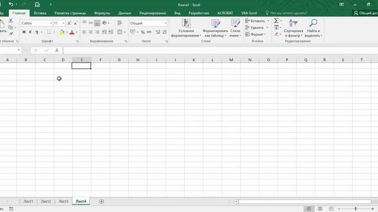Click the Wrap Text icon
Screen dimensions: 378x212
click(x=119, y=23)
